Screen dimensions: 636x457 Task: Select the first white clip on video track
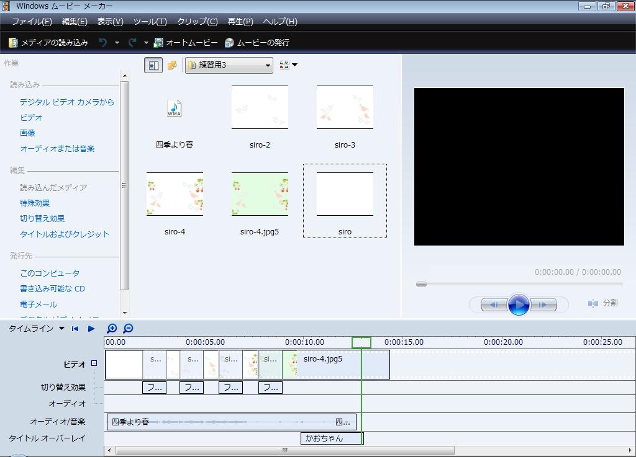click(124, 365)
